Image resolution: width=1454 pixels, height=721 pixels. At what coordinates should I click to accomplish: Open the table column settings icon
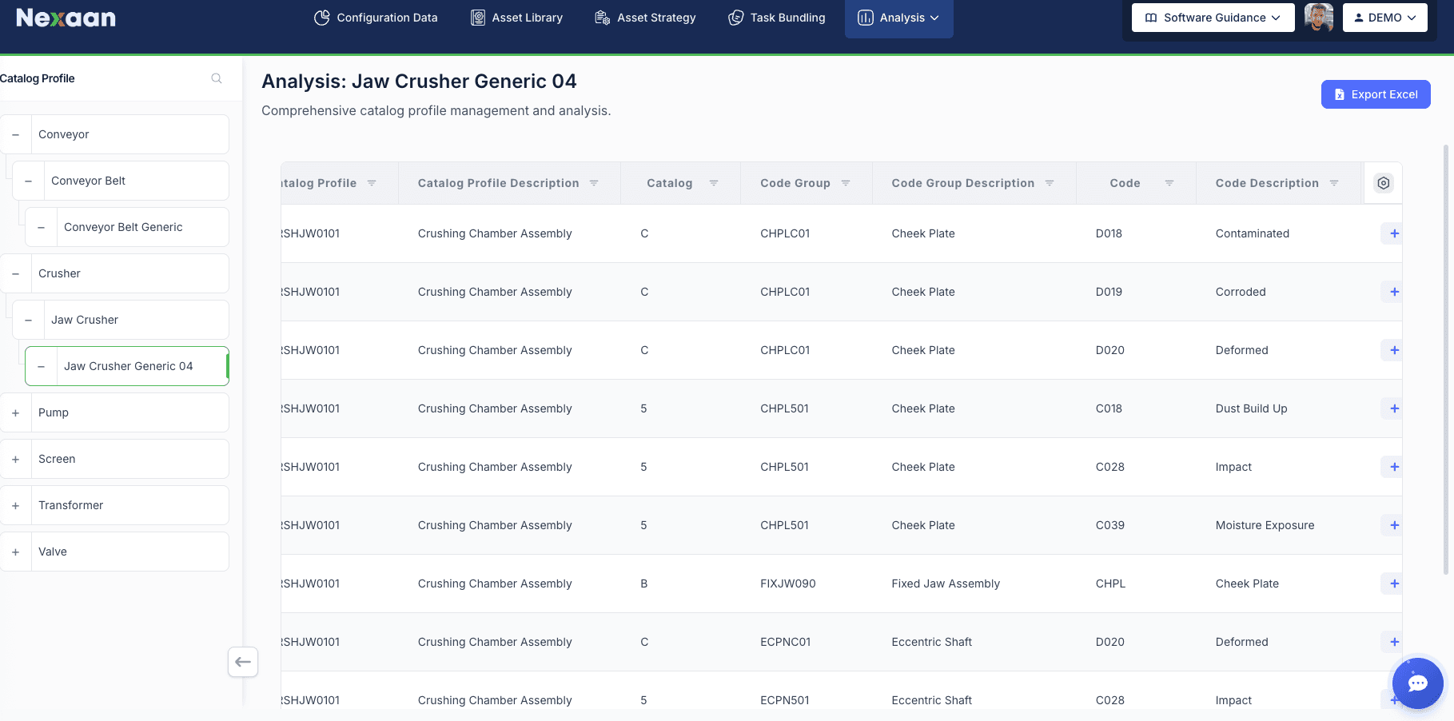[1383, 183]
